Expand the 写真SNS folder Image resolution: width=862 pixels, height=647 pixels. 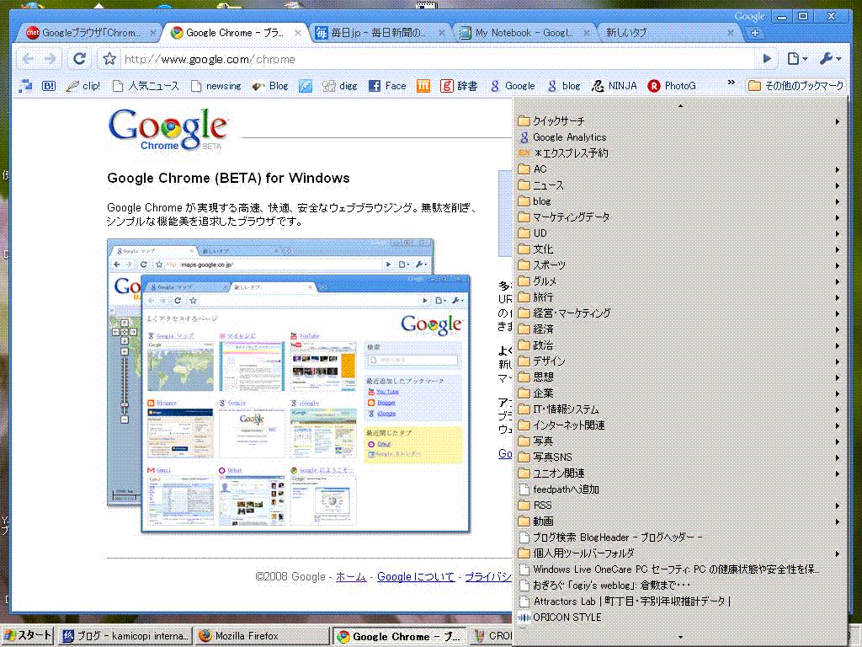click(x=679, y=457)
